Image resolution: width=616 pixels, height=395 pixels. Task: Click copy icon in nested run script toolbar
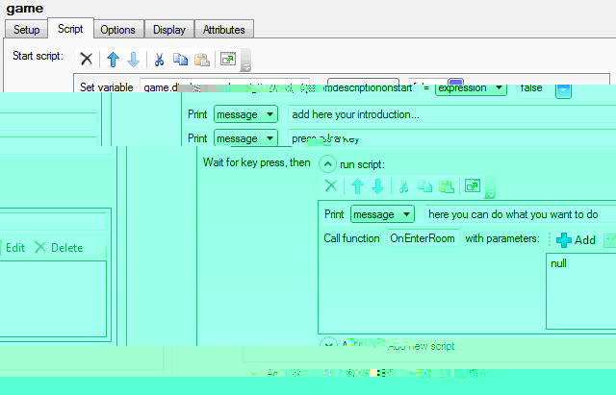coord(424,186)
